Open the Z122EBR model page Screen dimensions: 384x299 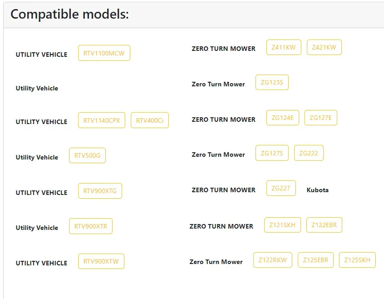324,225
